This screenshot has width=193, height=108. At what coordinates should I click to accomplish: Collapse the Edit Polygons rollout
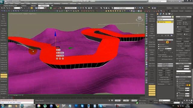[x=165, y=66]
